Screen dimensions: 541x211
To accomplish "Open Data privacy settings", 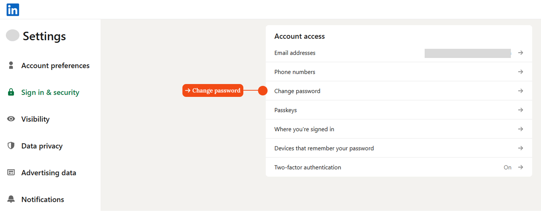I will 42,146.
